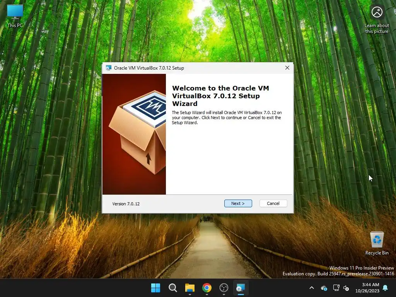Click the Learn about this picture icon
The width and height of the screenshot is (396, 297).
(x=377, y=19)
